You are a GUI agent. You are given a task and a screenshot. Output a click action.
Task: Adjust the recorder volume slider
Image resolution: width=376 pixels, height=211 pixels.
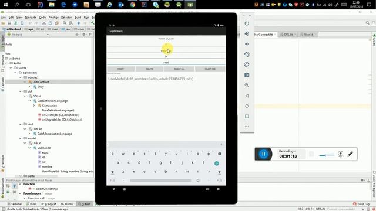pyautogui.click(x=327, y=155)
